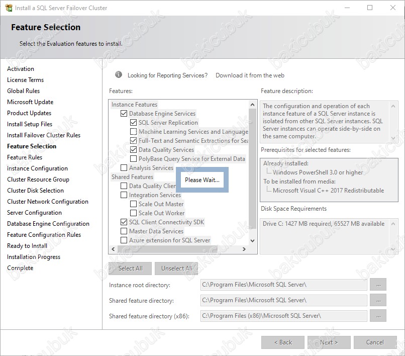This screenshot has height=356, width=405.
Task: Select Instance Configuration step
Action: (x=37, y=168)
